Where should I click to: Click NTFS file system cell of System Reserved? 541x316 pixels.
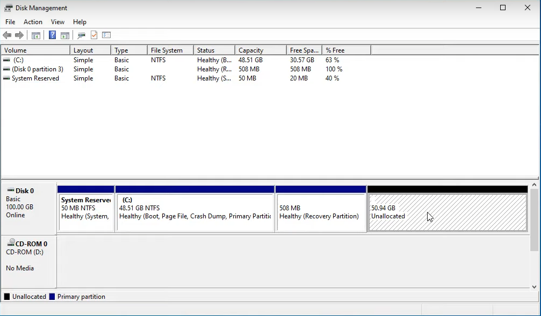[x=158, y=78]
